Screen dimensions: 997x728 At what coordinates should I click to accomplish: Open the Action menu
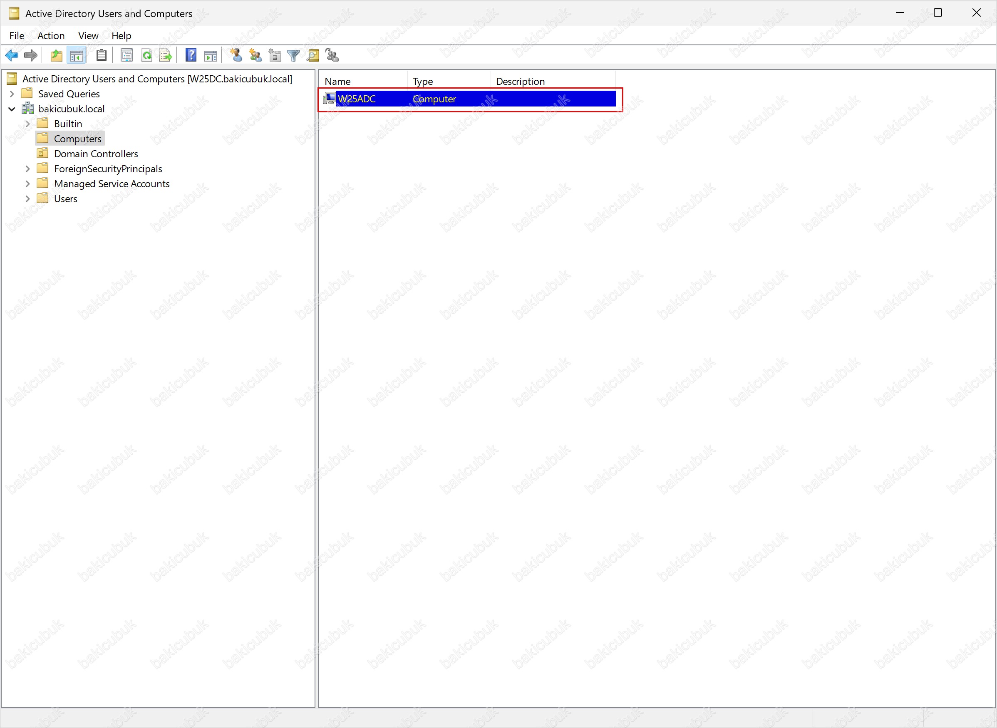tap(51, 36)
